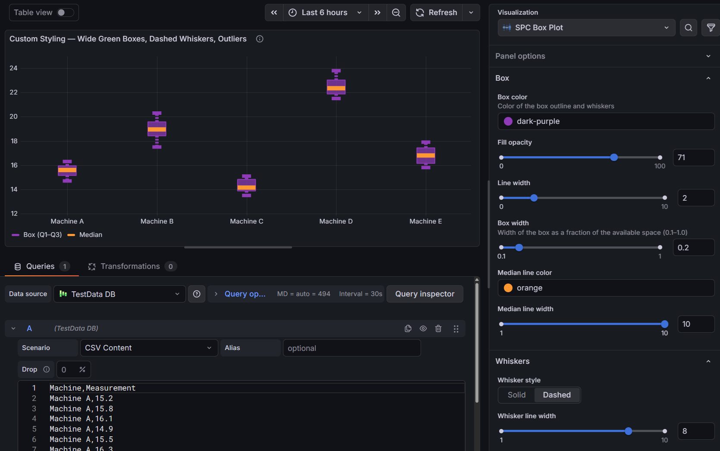The height and width of the screenshot is (451, 720).
Task: Open the data source help icon
Action: pos(197,294)
